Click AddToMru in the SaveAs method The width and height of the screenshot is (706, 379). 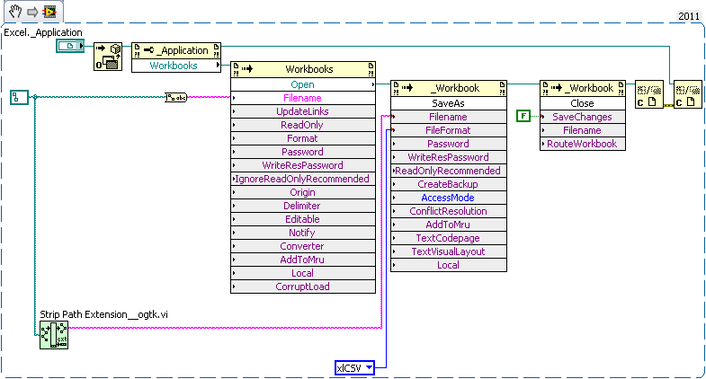449,225
